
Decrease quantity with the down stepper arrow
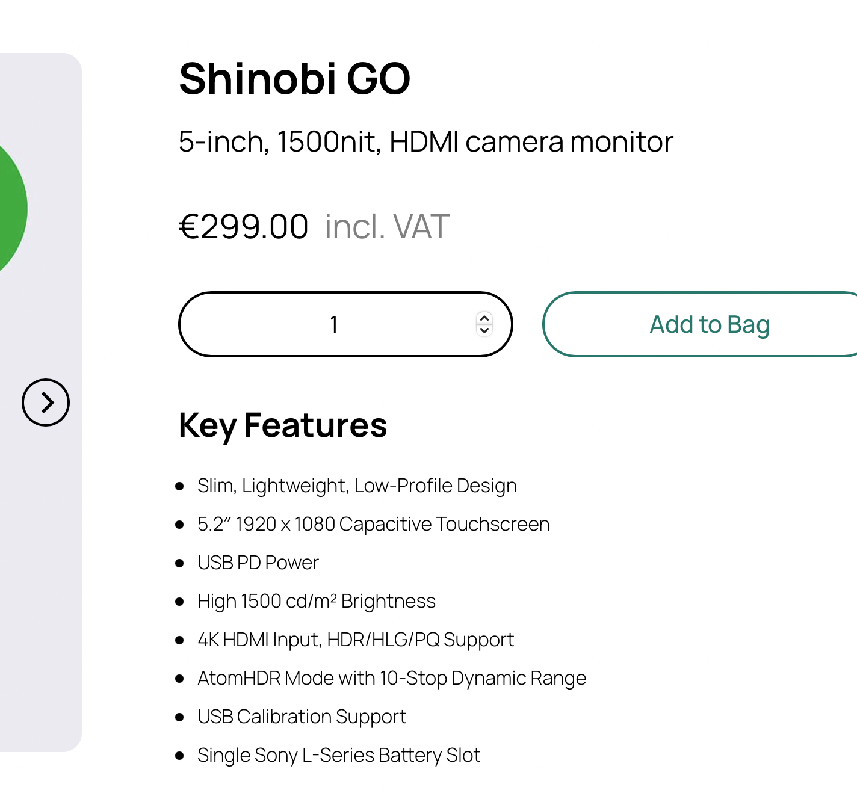[x=484, y=330]
